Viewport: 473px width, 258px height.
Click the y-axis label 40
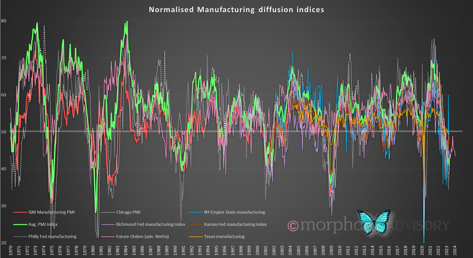click(x=4, y=169)
